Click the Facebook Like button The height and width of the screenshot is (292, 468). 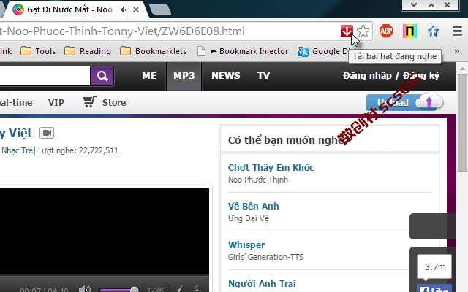click(434, 288)
